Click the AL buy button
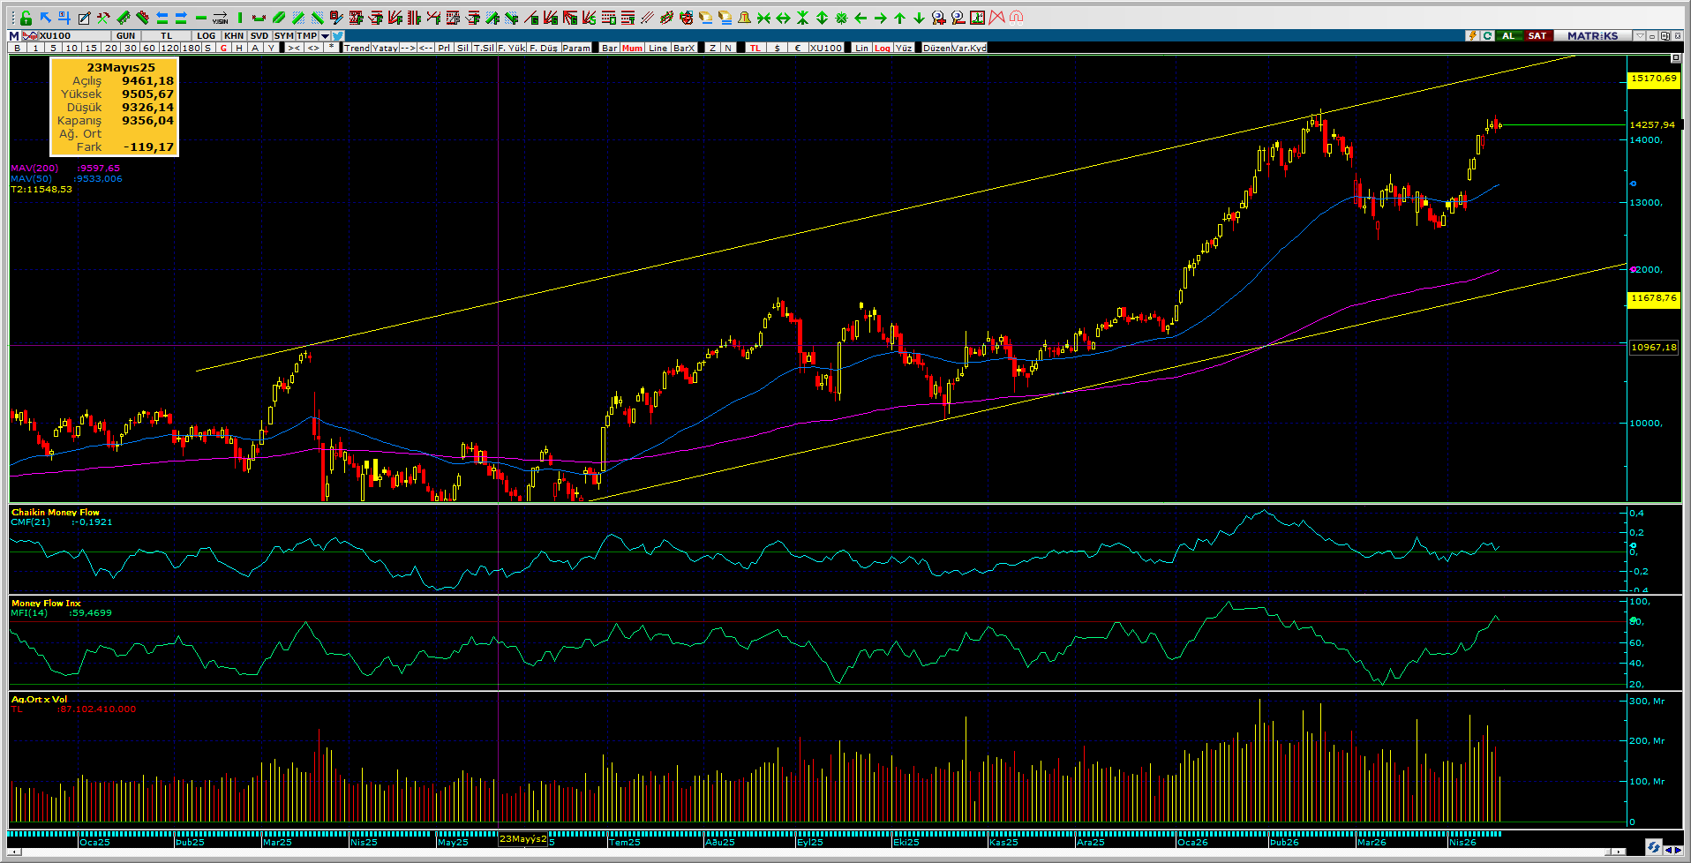 coord(1508,36)
